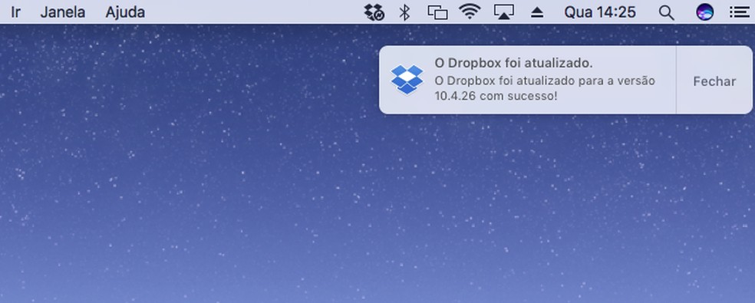Open the Janela menu
The image size is (755, 303).
click(x=63, y=12)
